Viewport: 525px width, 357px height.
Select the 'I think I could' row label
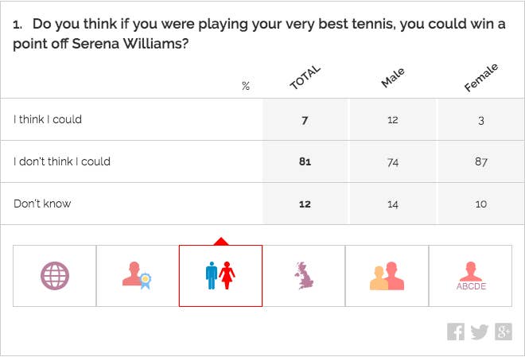48,119
